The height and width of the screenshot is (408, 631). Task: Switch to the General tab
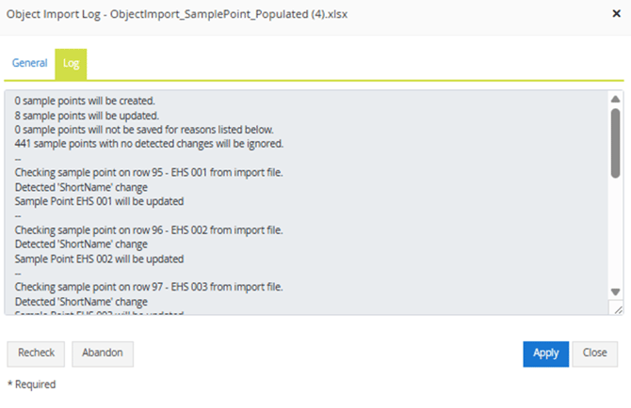tap(29, 63)
